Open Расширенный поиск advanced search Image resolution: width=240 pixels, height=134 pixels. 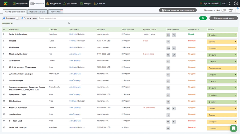(223, 18)
